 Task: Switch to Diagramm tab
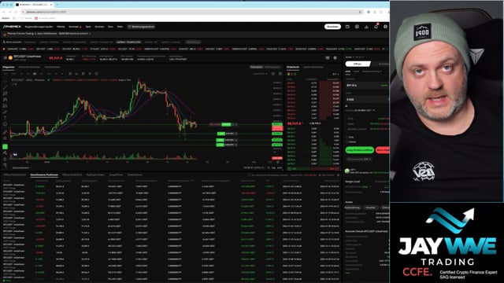point(9,67)
